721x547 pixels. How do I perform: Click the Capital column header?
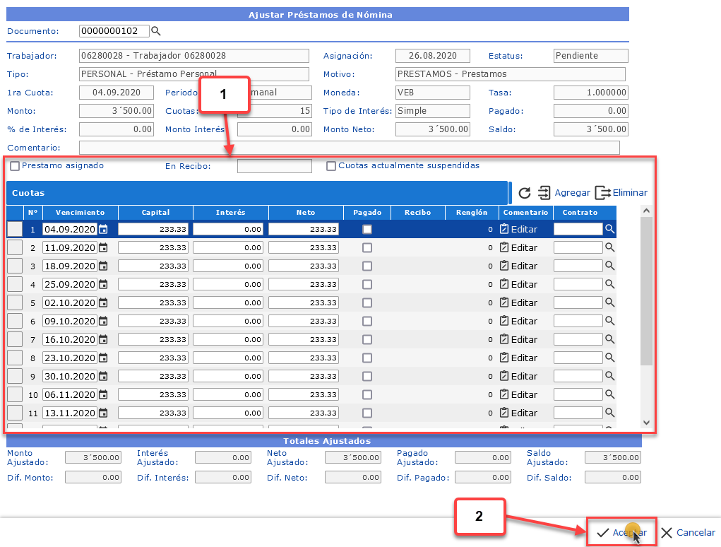[x=155, y=212]
